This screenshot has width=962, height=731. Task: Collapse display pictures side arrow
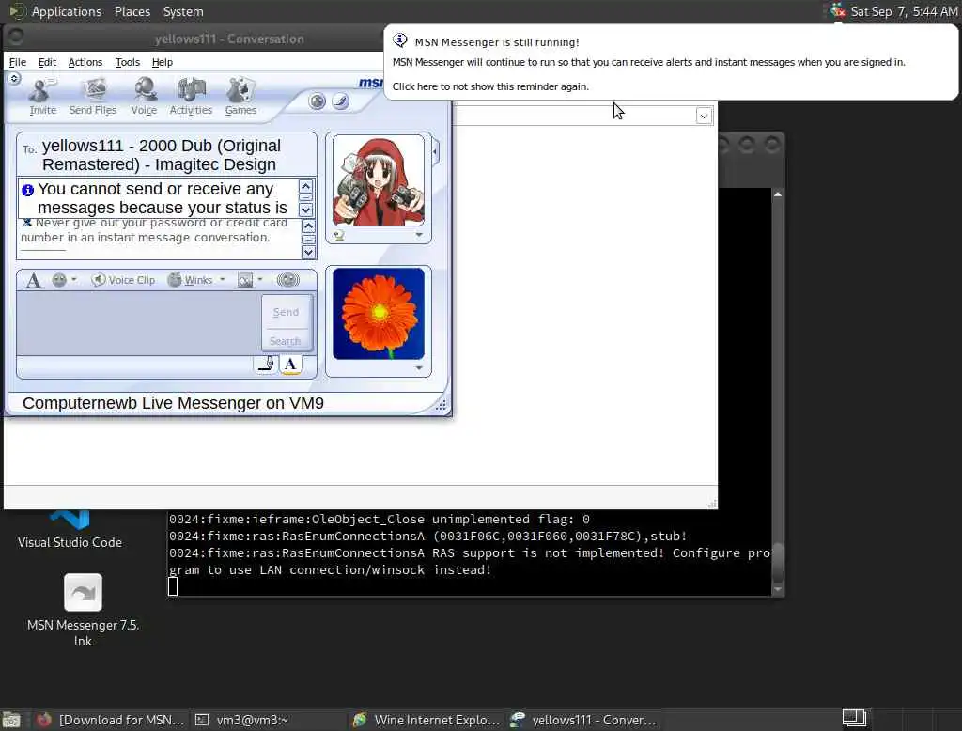[436, 151]
